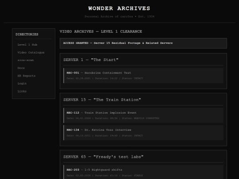Open HR Reports in the sidebar

coord(27,76)
